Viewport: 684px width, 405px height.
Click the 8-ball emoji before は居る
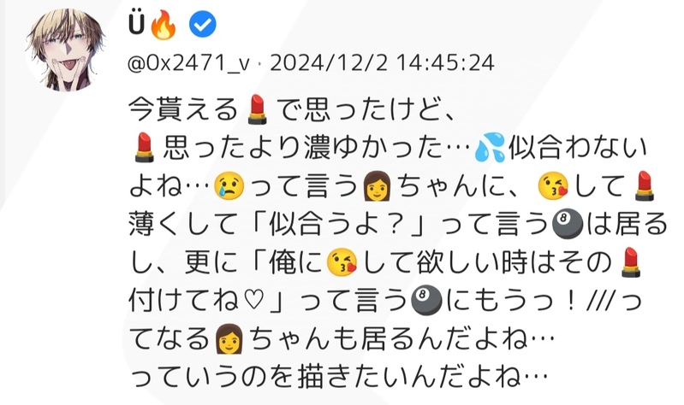point(568,224)
